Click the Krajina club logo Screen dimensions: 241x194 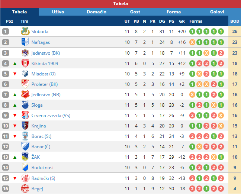[25, 126]
